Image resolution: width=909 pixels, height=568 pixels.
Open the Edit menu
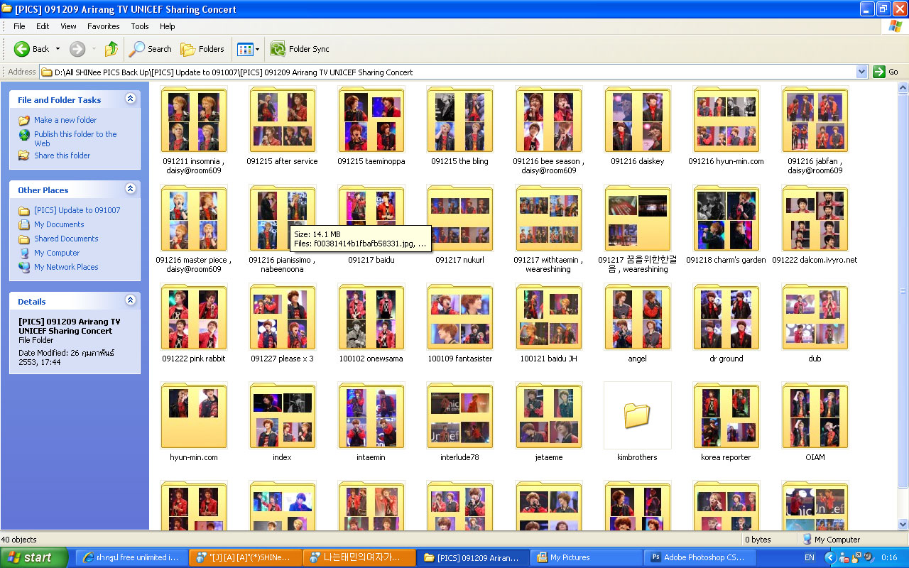coord(43,26)
